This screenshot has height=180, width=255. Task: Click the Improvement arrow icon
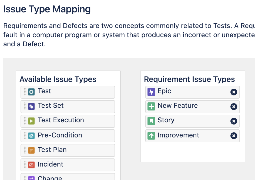click(x=151, y=136)
